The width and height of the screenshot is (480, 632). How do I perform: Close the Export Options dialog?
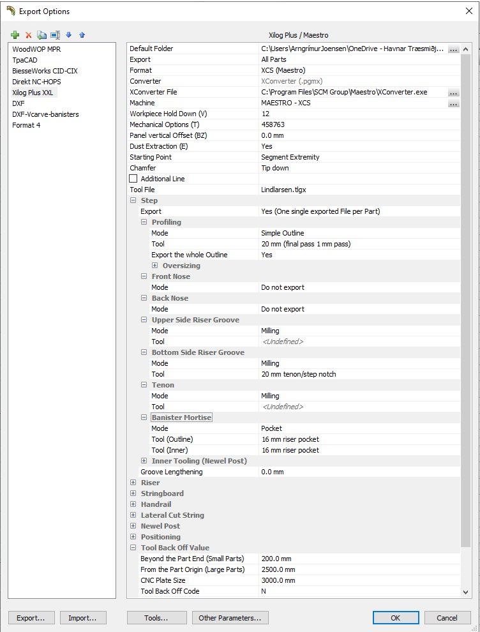pos(469,11)
